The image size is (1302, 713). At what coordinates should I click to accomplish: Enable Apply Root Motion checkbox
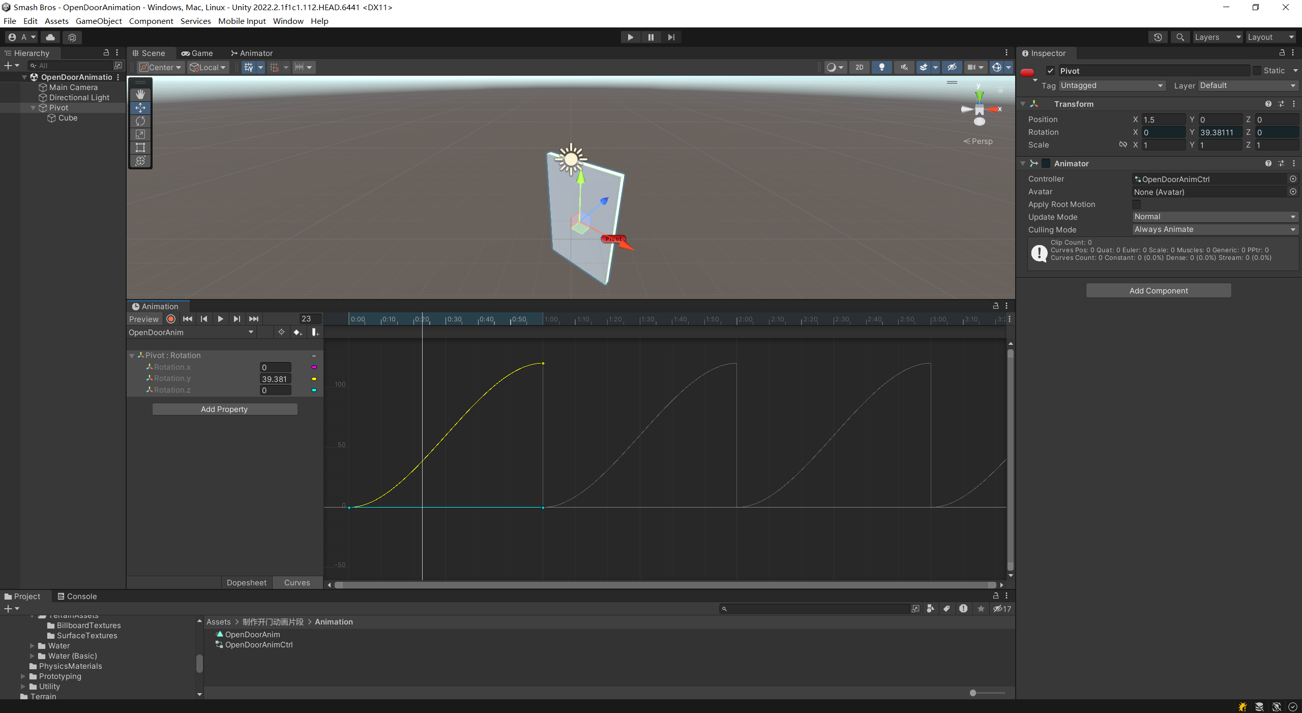pos(1136,204)
